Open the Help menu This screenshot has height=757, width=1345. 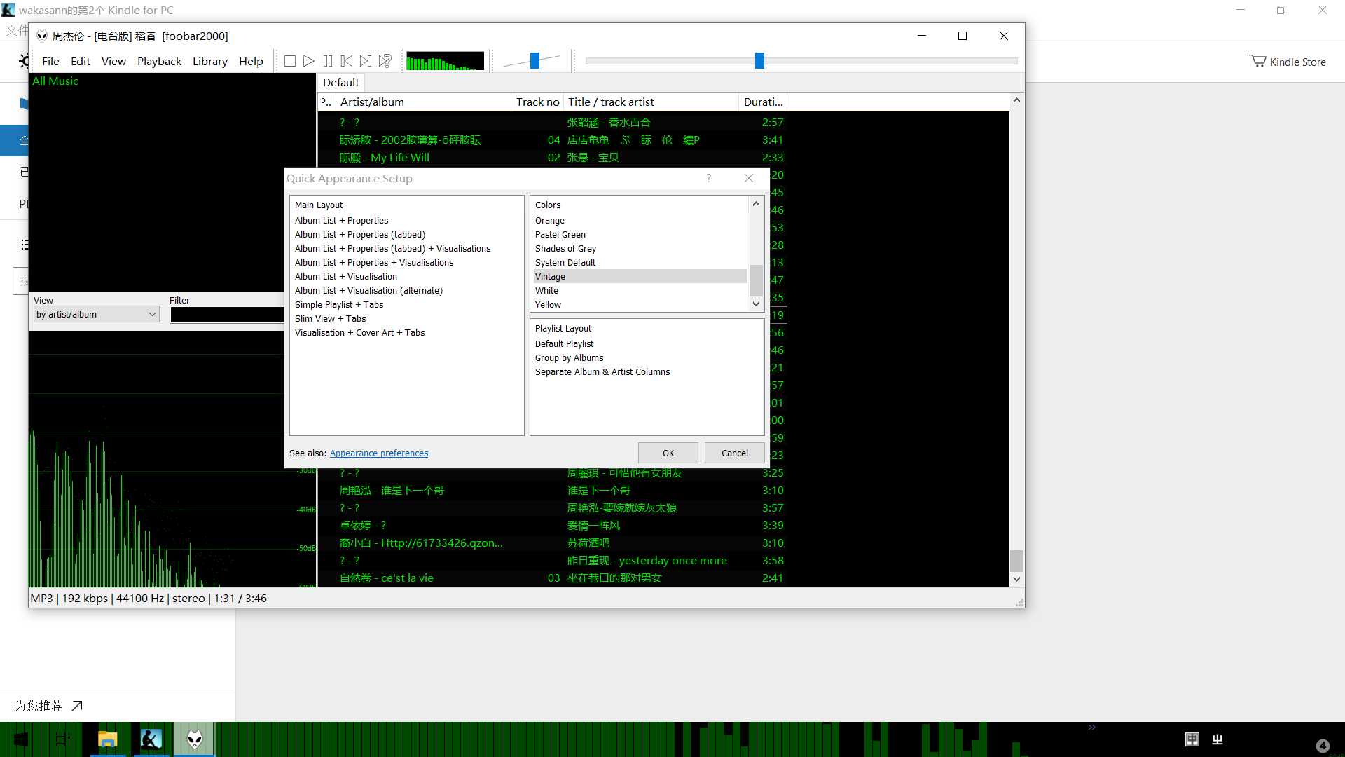[251, 61]
